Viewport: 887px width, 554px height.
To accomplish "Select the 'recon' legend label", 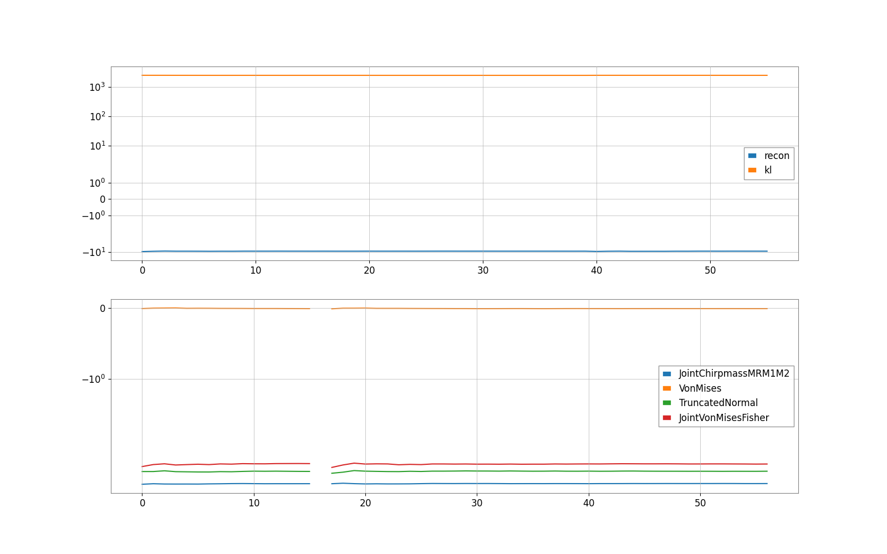I will (x=777, y=156).
